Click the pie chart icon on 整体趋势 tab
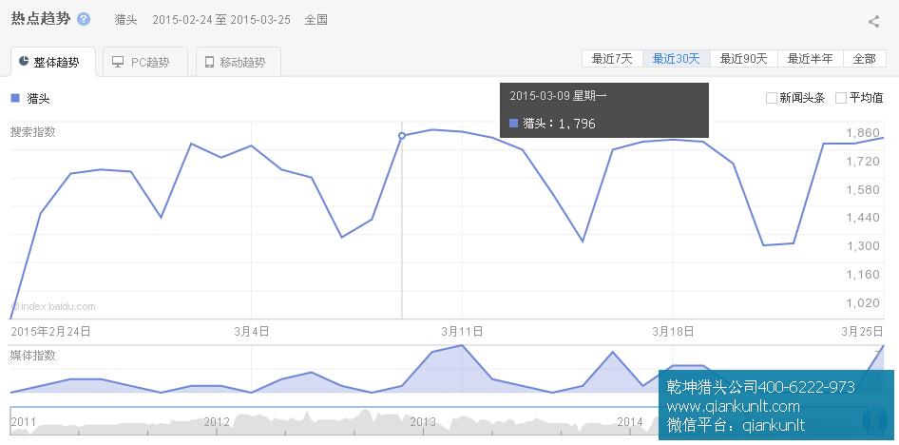The width and height of the screenshot is (899, 445). tap(24, 63)
